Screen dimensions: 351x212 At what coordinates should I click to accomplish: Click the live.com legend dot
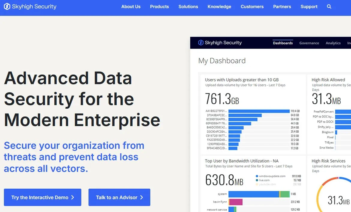pos(257,180)
